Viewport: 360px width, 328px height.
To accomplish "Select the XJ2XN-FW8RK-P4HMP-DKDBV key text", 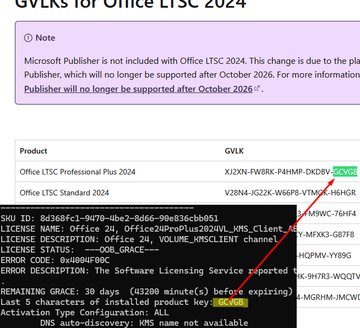I will coord(277,172).
